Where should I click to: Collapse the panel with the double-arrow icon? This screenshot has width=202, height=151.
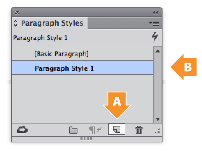(x=155, y=13)
